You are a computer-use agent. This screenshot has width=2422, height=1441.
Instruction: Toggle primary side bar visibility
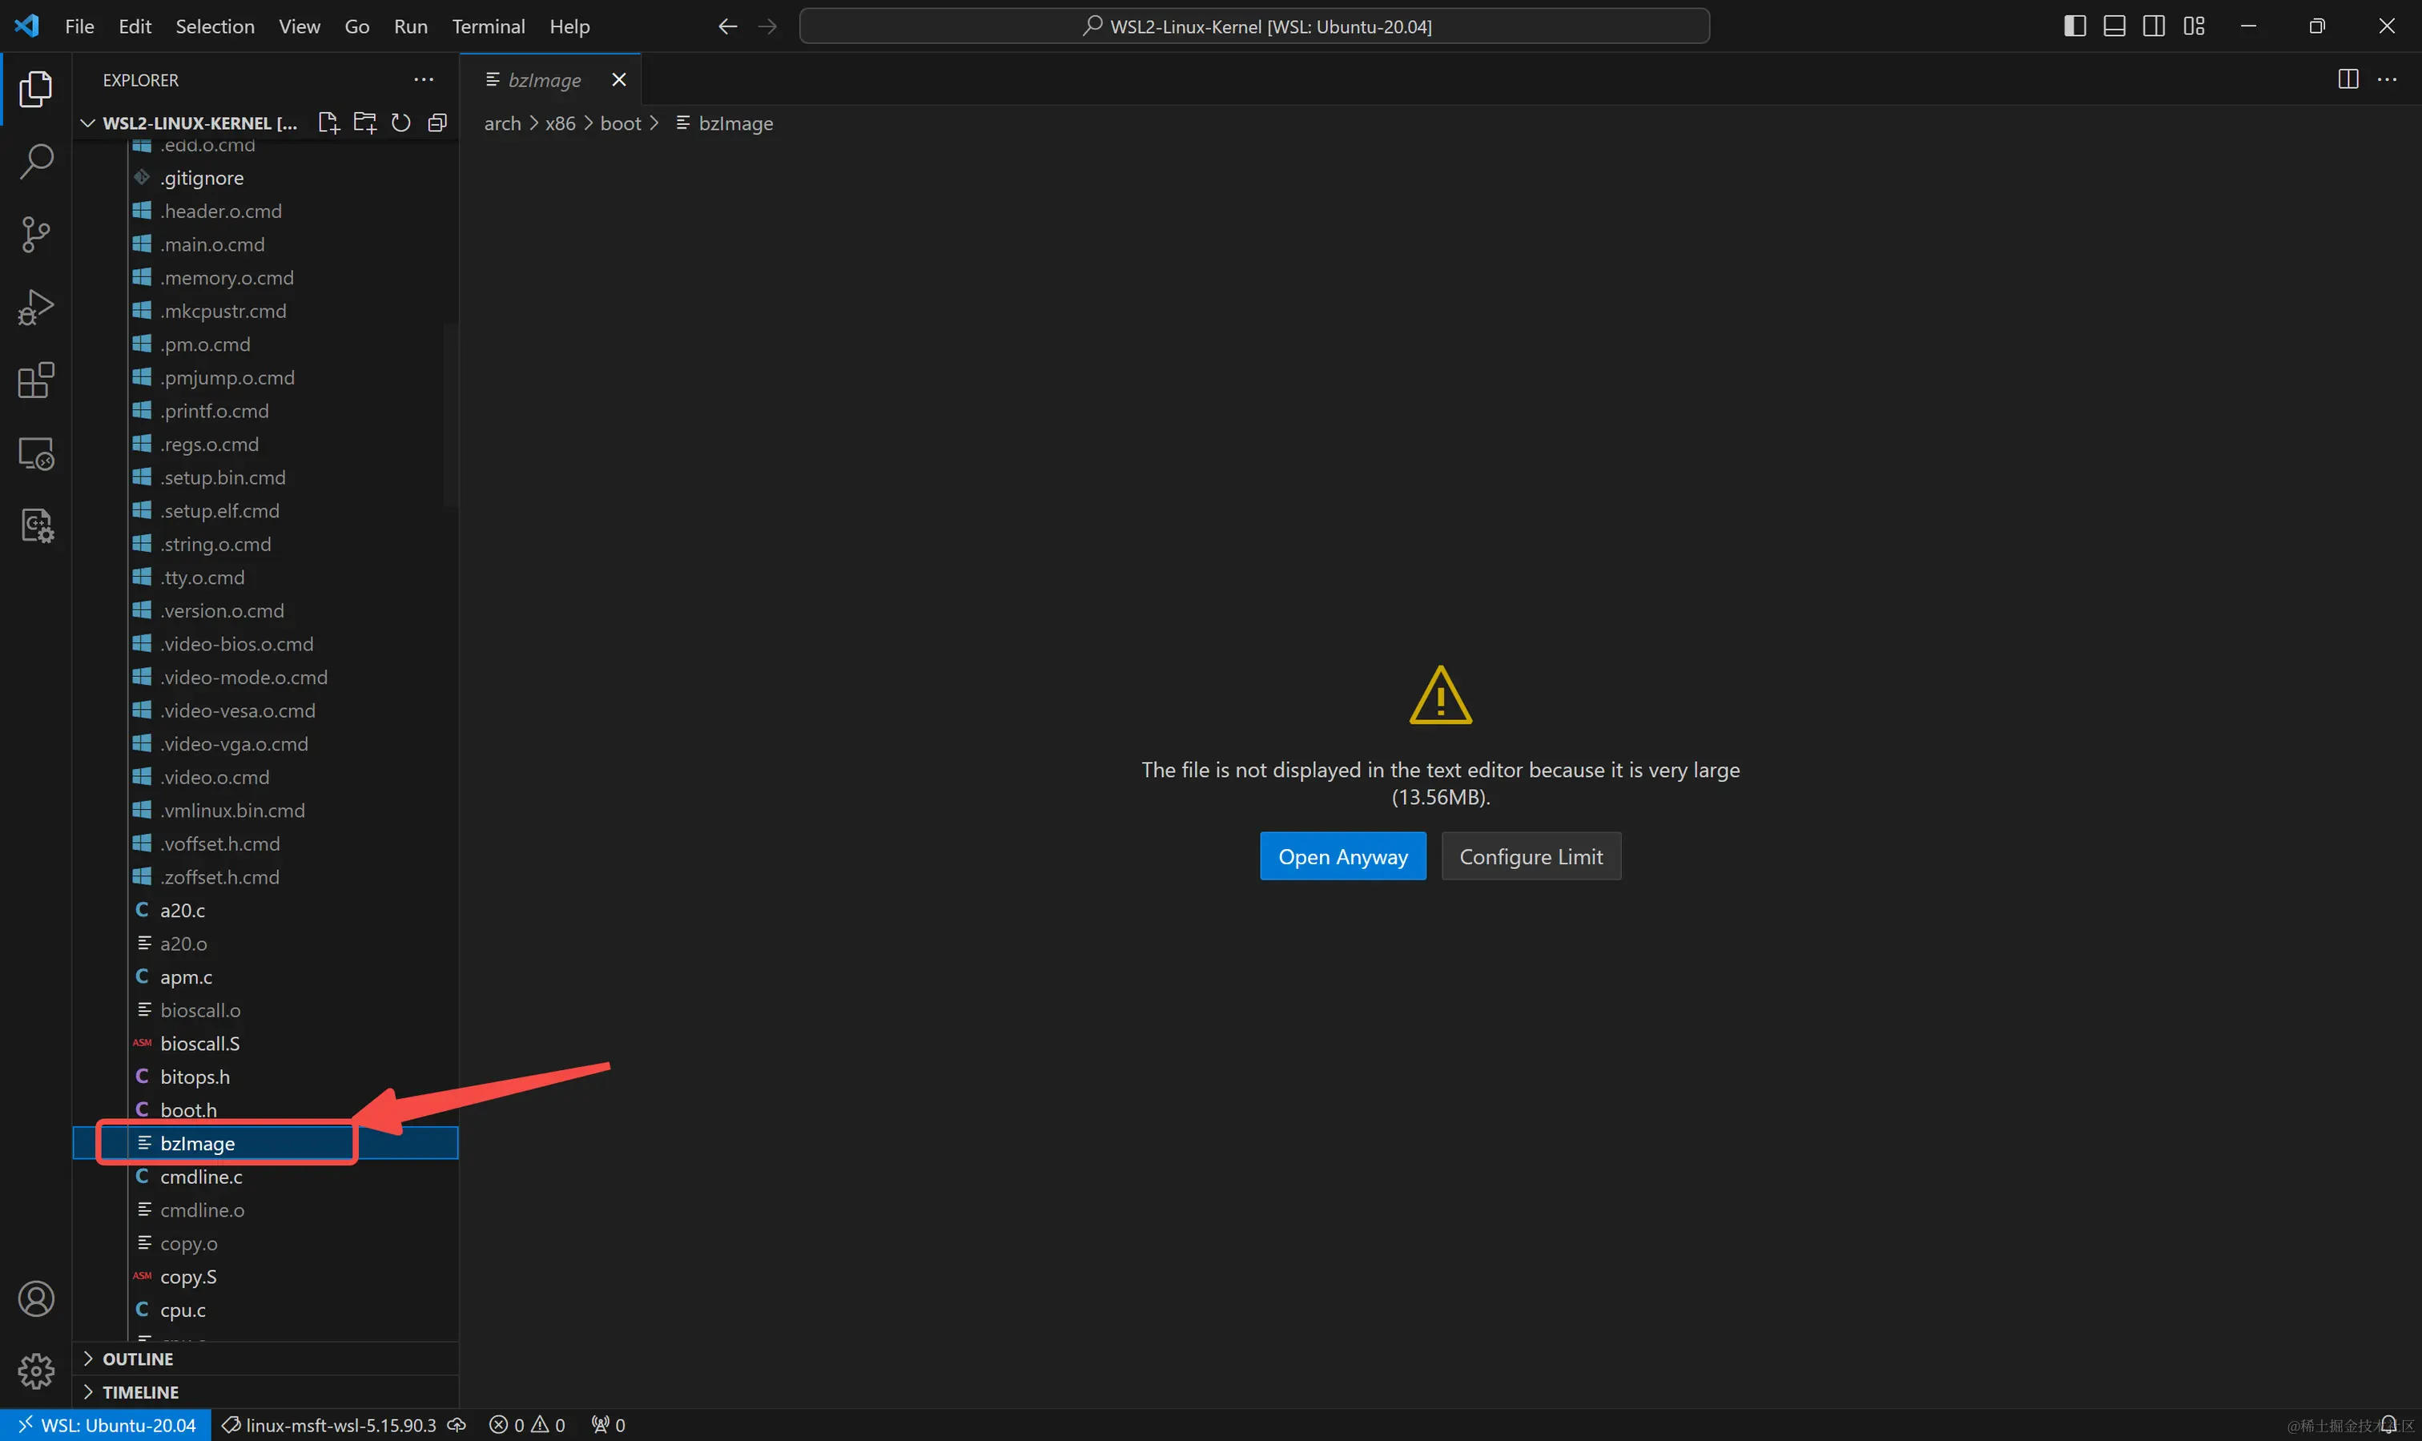[2074, 26]
